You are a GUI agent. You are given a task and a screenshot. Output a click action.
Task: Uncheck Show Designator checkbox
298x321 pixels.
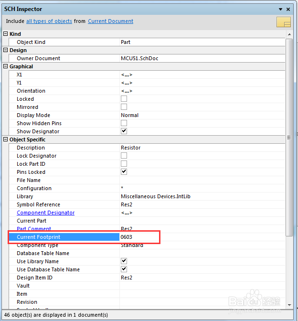(x=124, y=131)
